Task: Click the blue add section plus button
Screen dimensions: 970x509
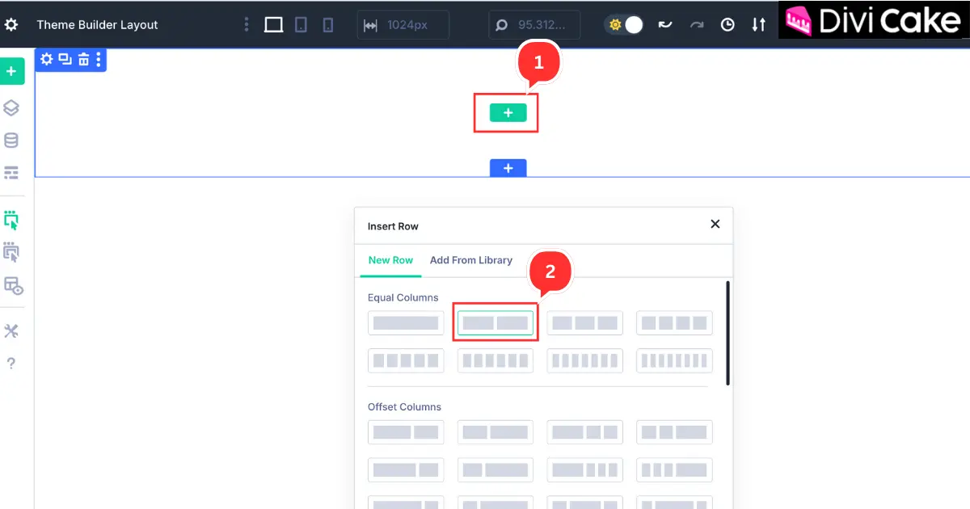Action: (508, 168)
